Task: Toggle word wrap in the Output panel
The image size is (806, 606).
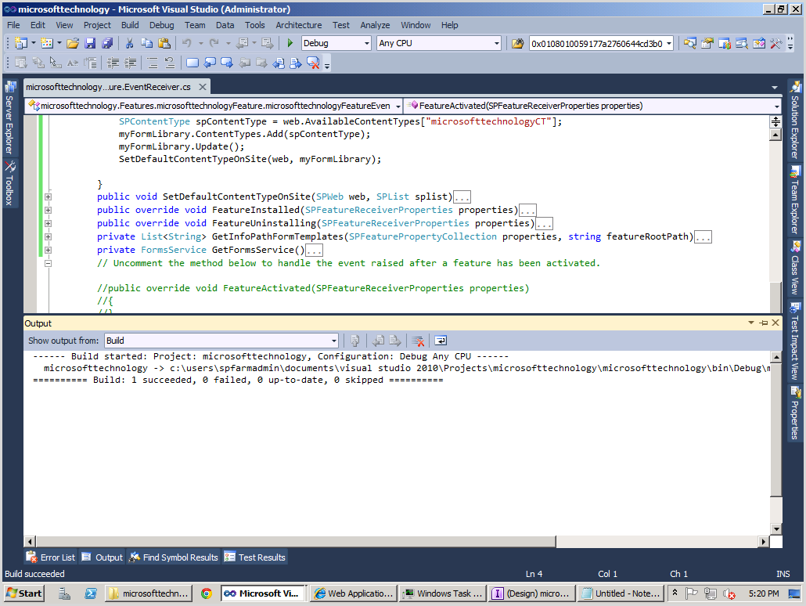Action: click(x=441, y=341)
